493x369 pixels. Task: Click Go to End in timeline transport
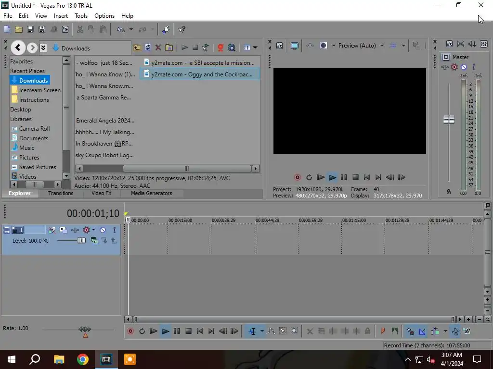(x=211, y=332)
